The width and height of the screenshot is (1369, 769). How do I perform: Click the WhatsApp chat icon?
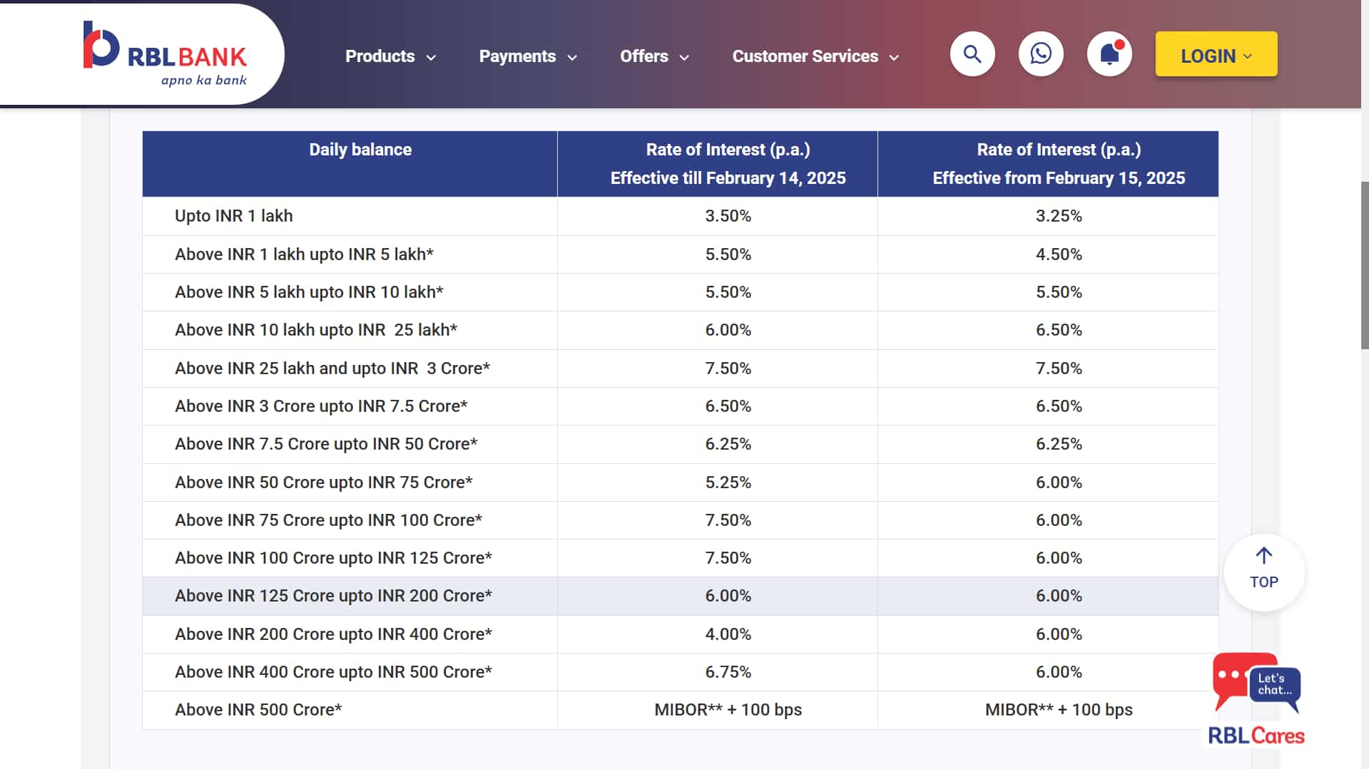[1040, 53]
